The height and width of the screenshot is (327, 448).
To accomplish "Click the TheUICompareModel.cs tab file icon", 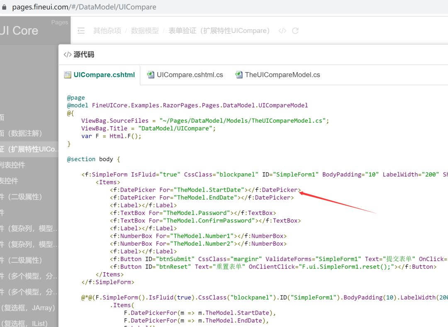I will pyautogui.click(x=239, y=75).
